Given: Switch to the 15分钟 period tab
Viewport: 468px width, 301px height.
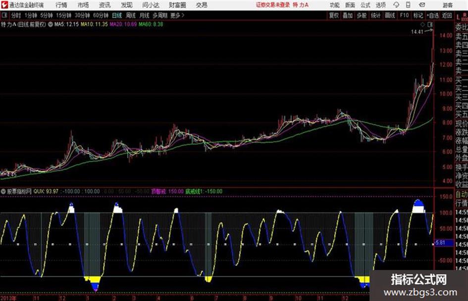Looking at the screenshot, I should (x=63, y=15).
